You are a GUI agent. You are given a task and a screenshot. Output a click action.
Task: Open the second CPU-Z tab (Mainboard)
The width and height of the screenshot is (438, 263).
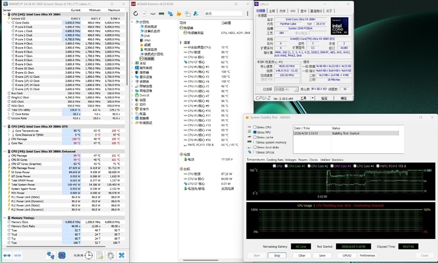coord(272,11)
